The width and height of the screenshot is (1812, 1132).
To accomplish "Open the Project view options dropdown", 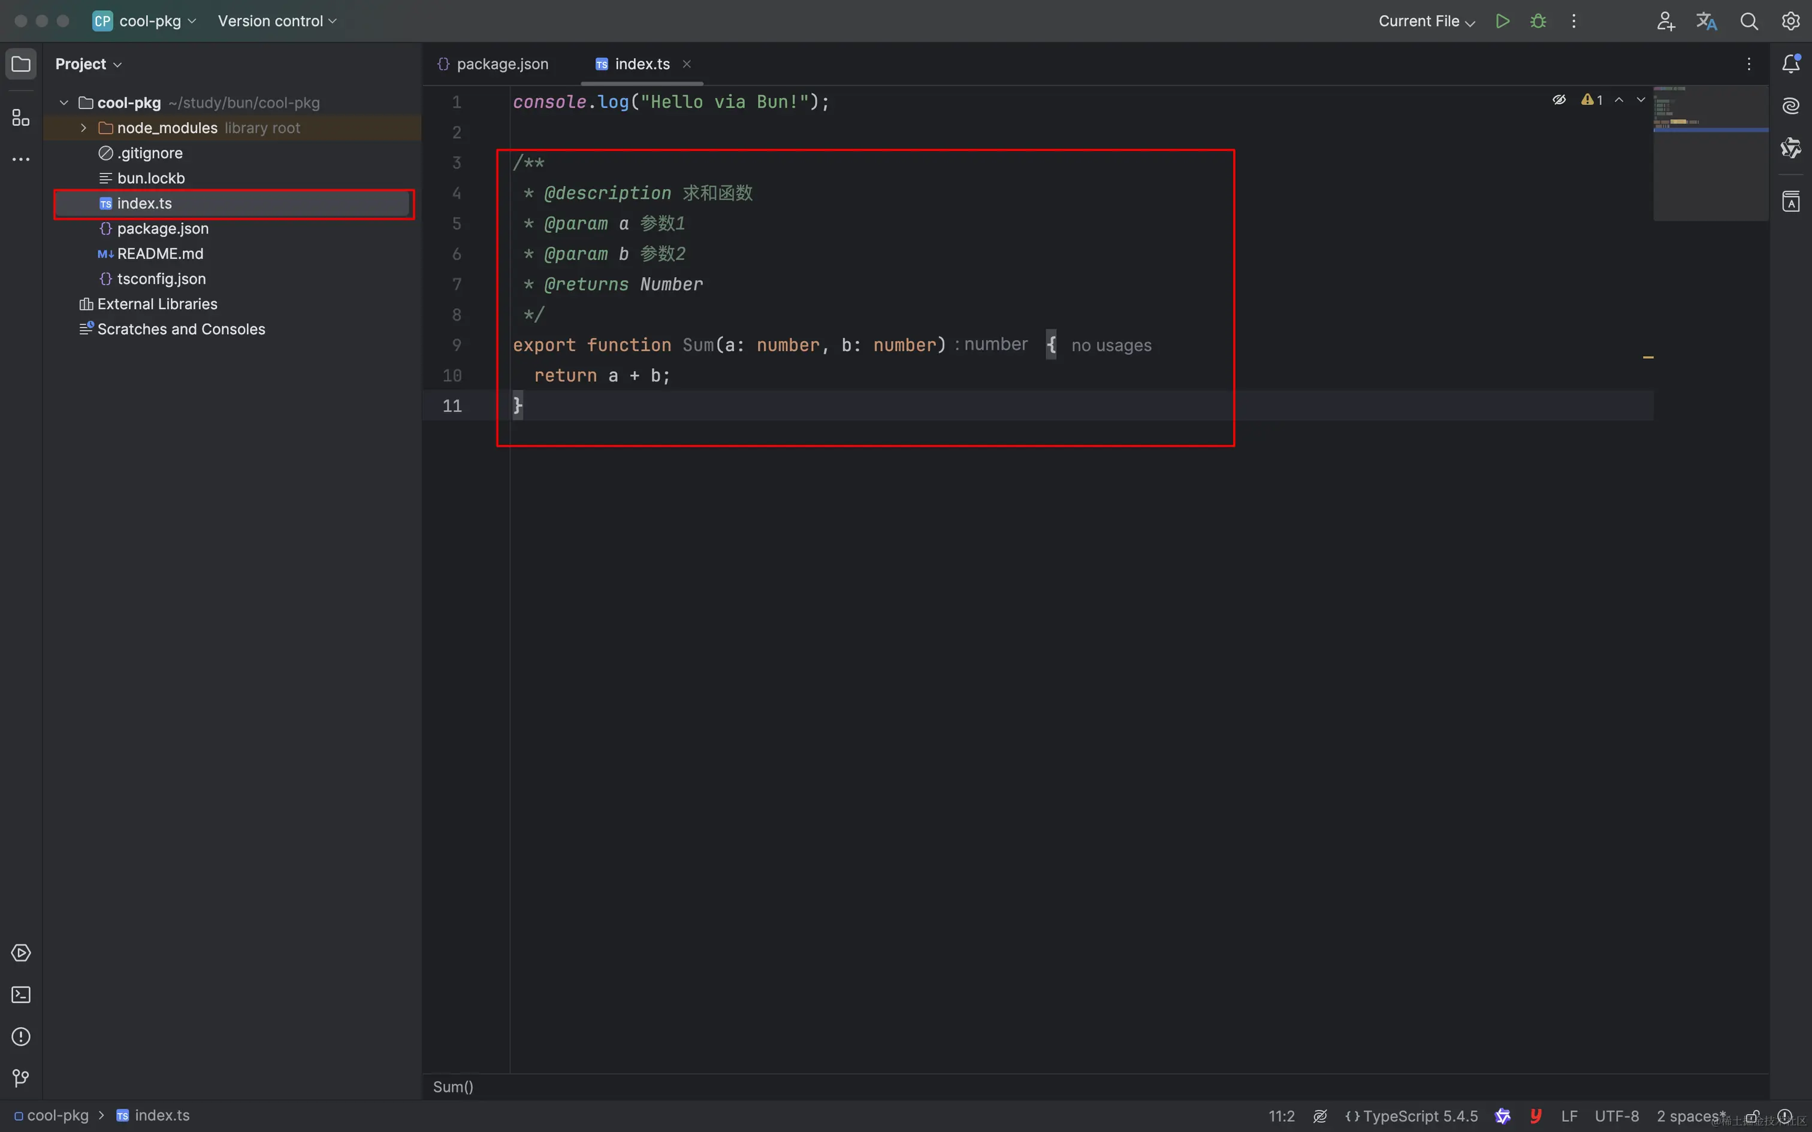I will click(x=88, y=65).
